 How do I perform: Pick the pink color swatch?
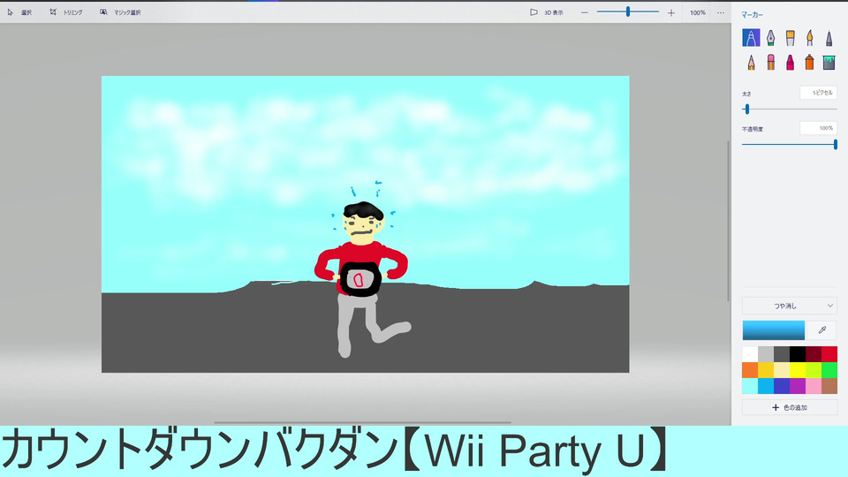click(814, 386)
